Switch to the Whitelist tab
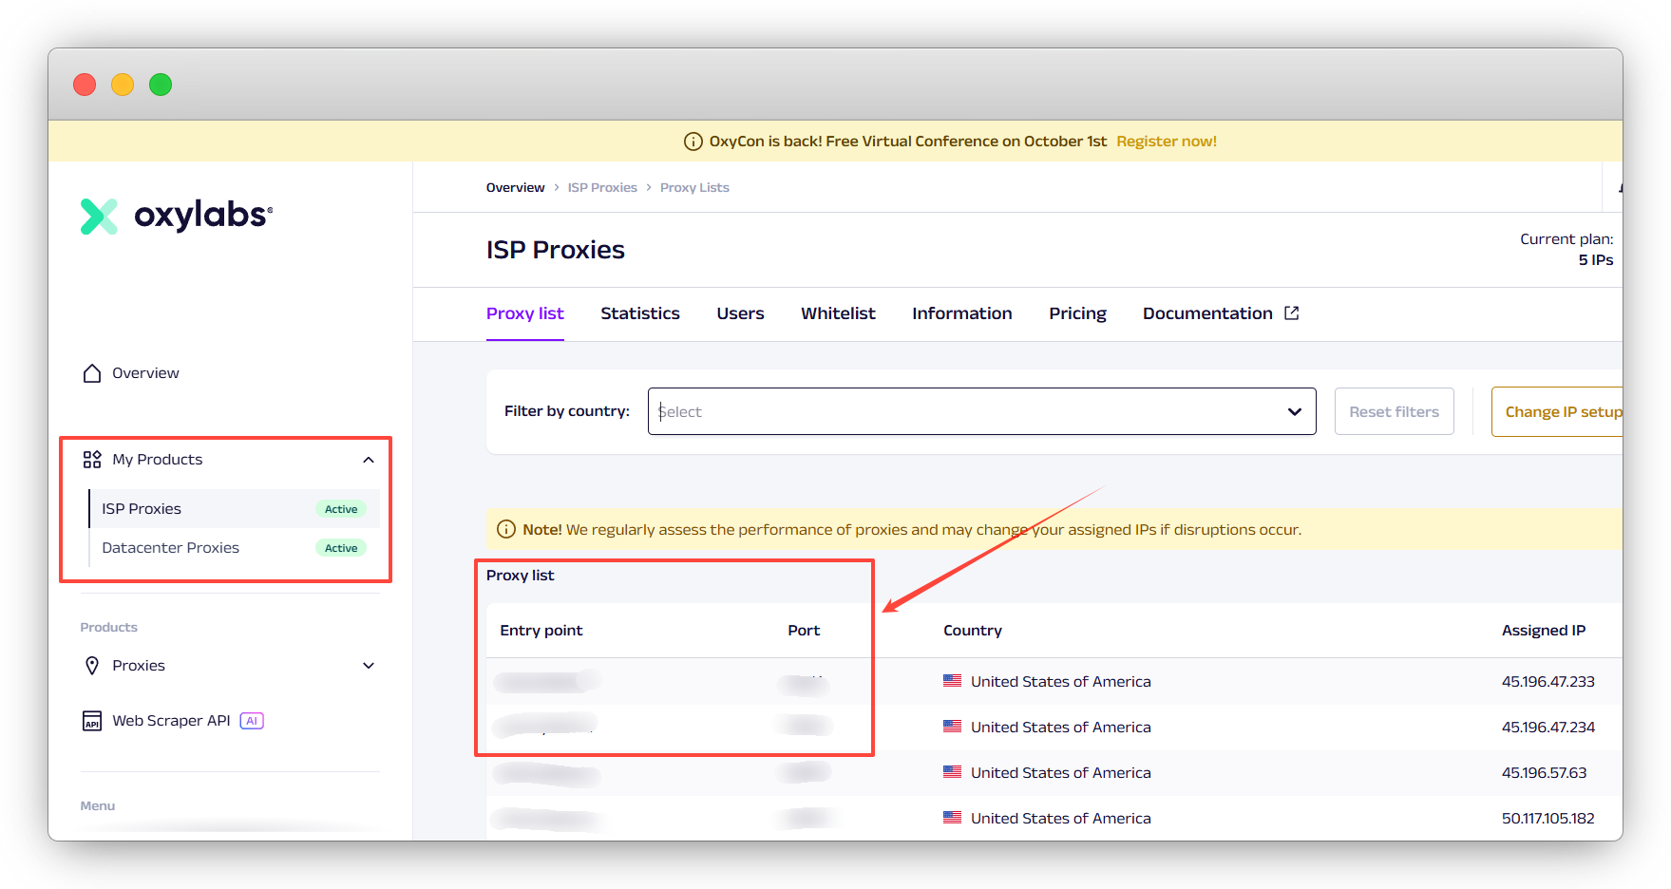 [838, 313]
